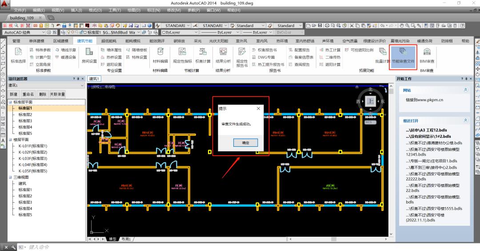Viewport: 480px width, 251px height.
Task: Open the 格式(O) menu
Action: (x=95, y=10)
